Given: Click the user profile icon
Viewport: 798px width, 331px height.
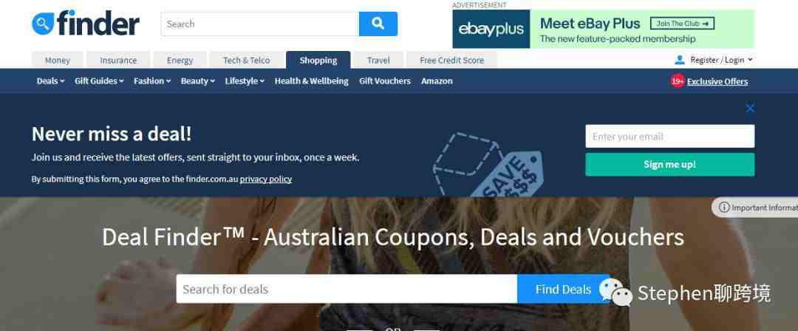Looking at the screenshot, I should click(x=680, y=60).
